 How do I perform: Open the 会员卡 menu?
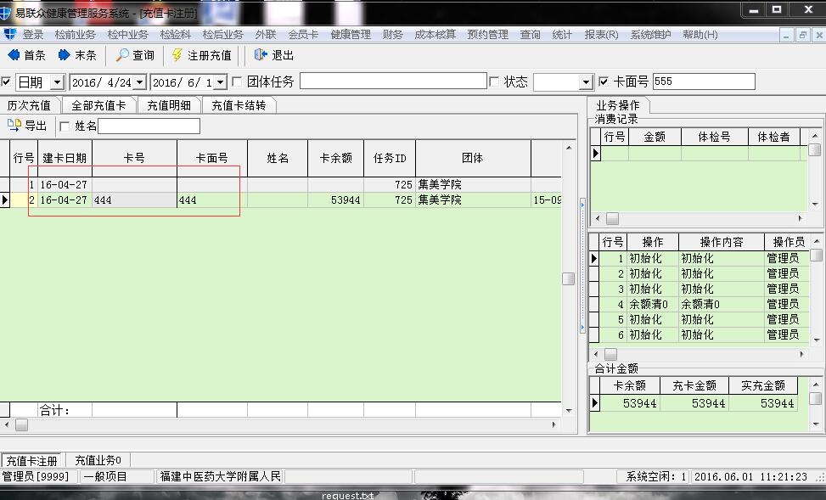(303, 35)
